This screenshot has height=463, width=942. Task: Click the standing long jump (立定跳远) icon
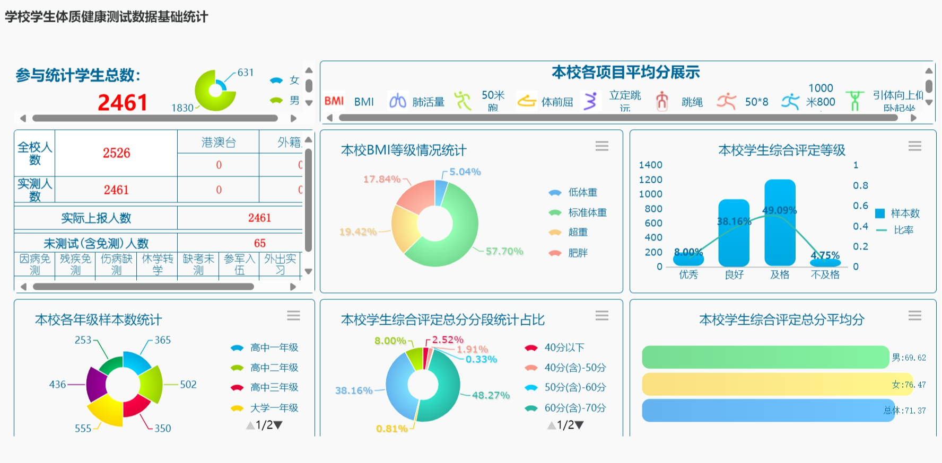click(x=590, y=101)
